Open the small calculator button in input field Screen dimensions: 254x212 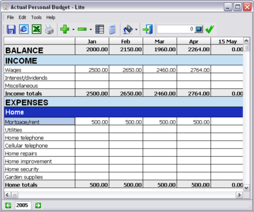point(199,29)
